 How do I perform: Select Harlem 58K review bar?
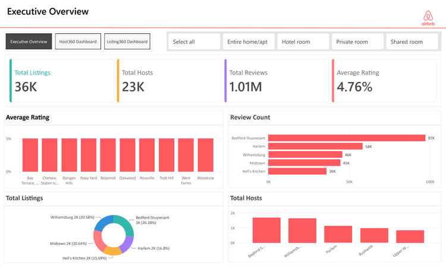point(315,146)
